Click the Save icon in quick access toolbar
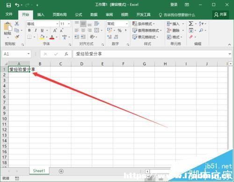This screenshot has height=182, width=234. coord(8,5)
